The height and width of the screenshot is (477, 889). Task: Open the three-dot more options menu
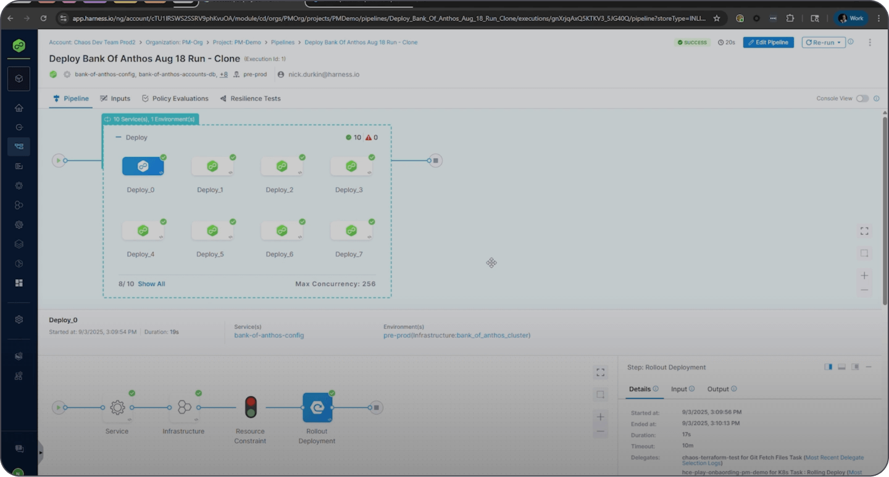coord(870,43)
